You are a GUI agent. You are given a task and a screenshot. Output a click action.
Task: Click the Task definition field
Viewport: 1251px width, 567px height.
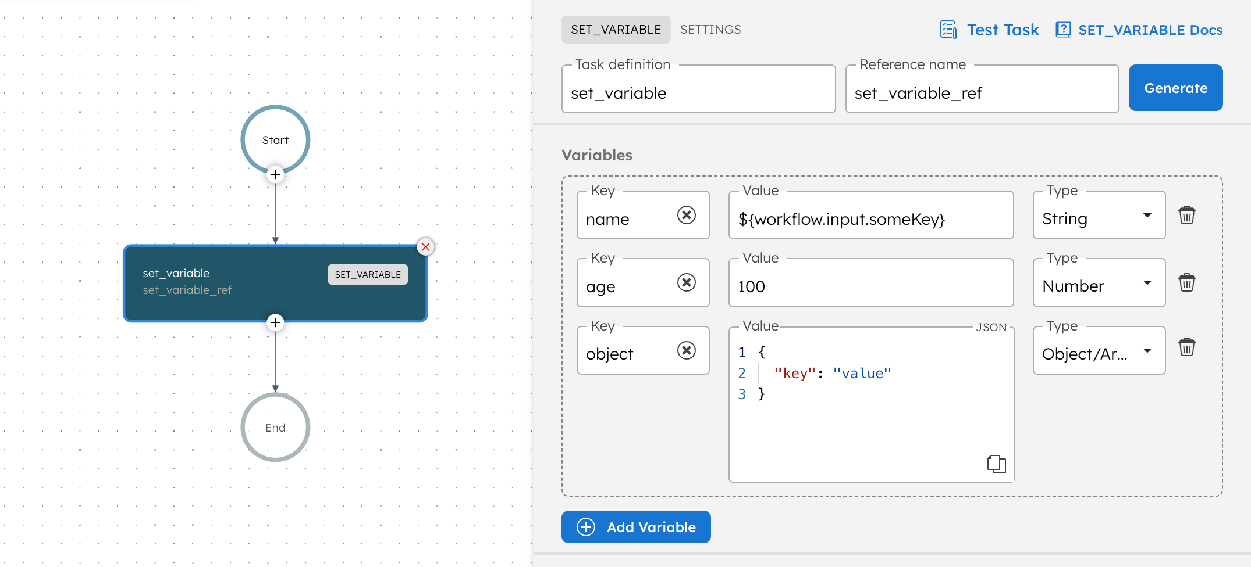tap(698, 89)
